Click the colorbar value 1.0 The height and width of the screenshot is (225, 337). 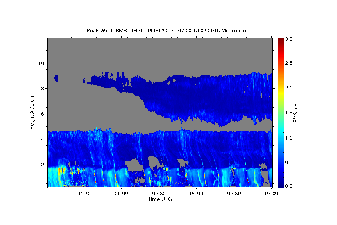coord(289,138)
